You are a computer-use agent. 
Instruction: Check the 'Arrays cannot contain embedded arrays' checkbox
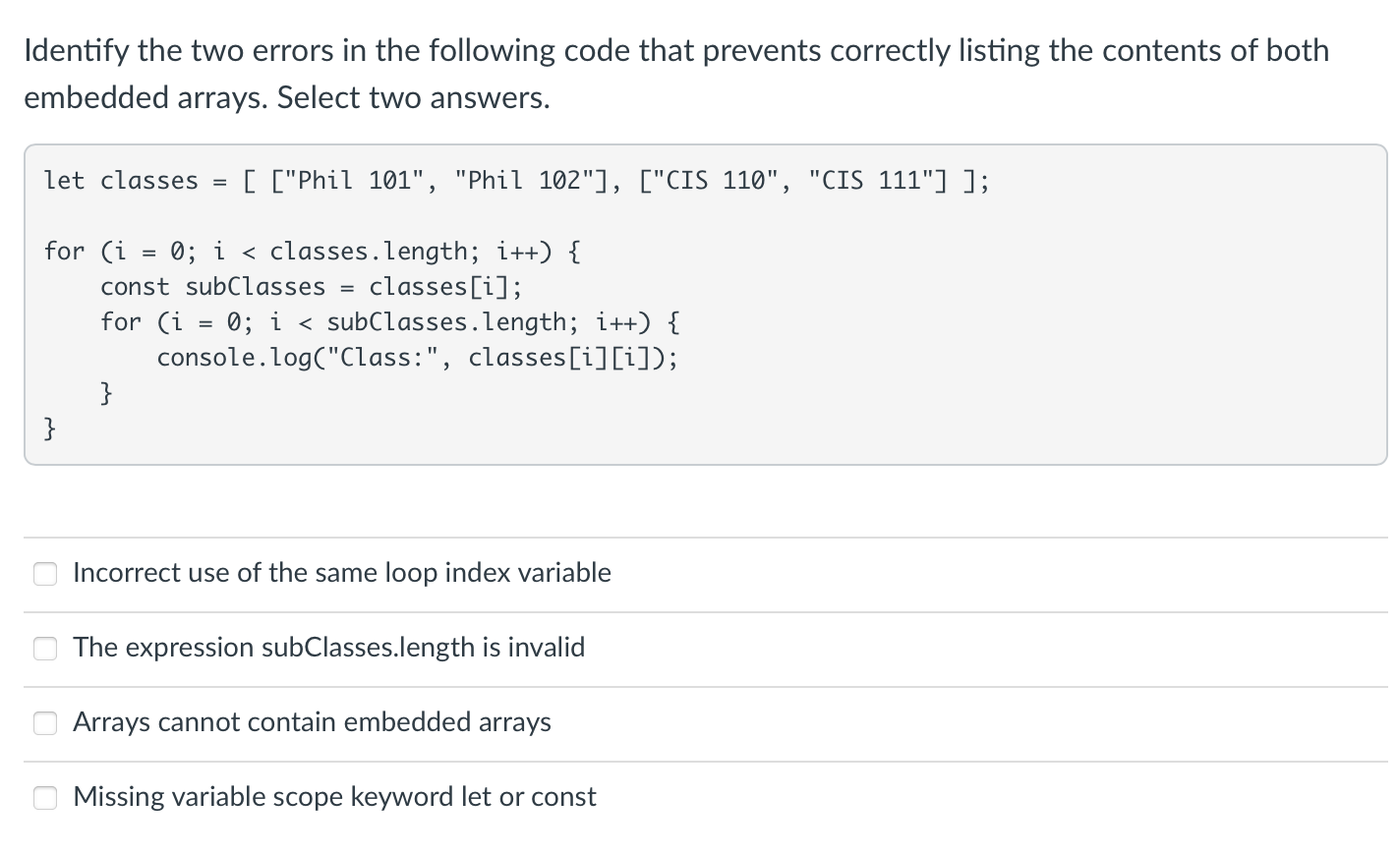point(45,722)
